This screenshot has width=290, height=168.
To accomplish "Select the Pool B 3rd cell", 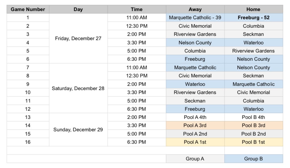I will [x=254, y=125].
